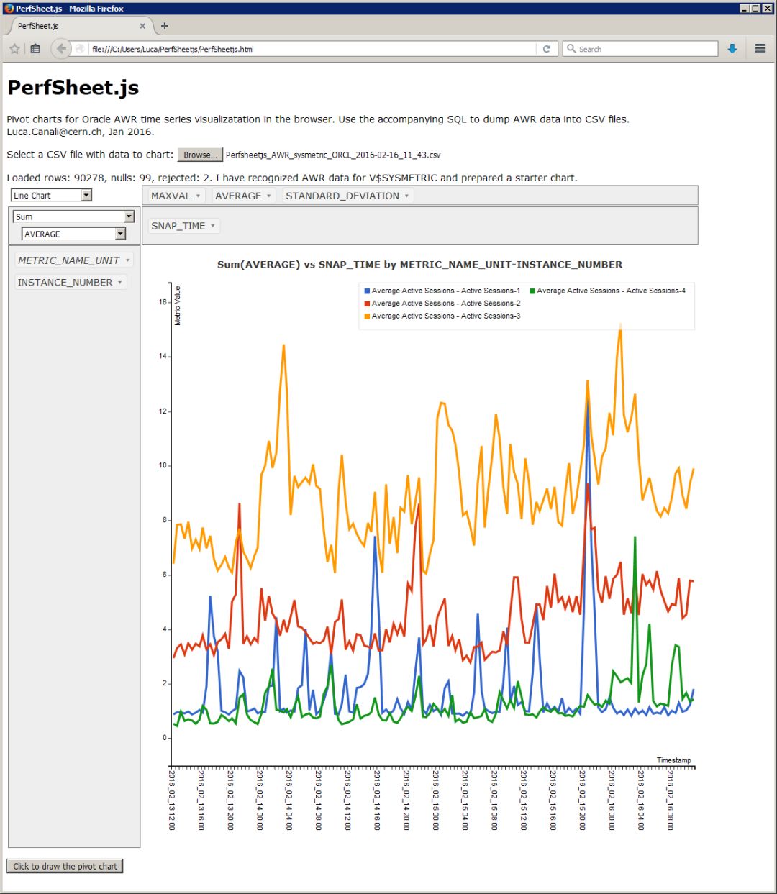Close the PerfSheet.js tab

tap(142, 26)
